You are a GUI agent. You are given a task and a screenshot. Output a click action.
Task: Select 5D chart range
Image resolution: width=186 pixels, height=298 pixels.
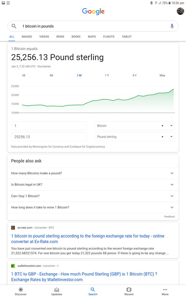pos(51,75)
